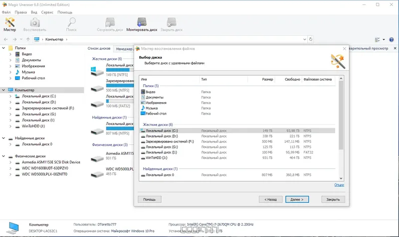Expand the Видео folder in tree

coord(10,54)
